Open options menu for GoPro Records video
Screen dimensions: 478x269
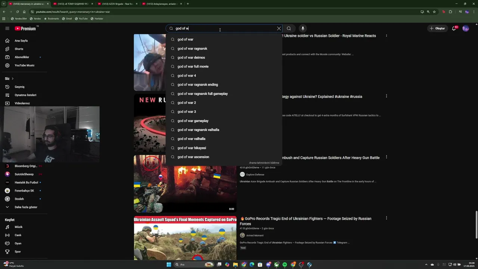(x=386, y=218)
